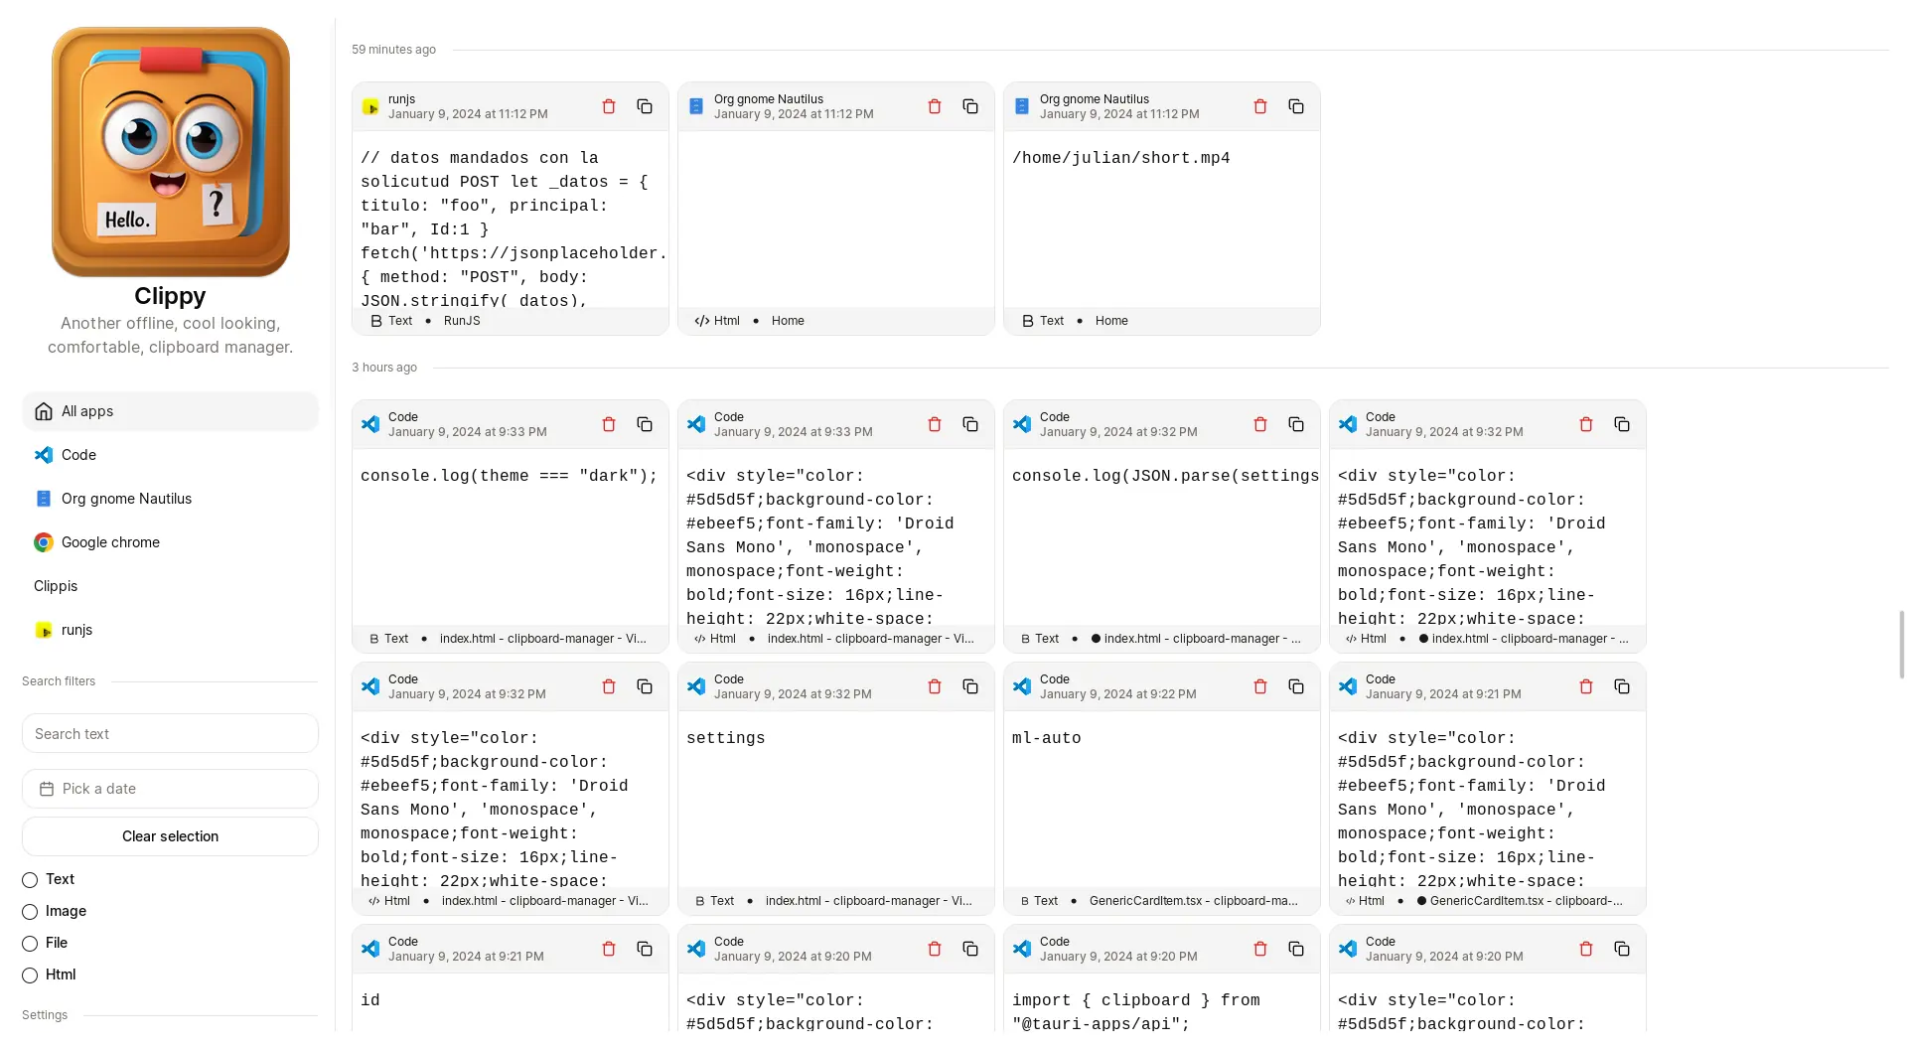Delete the runjs clip from 11:12 PM
1911x1049 pixels.
(x=609, y=106)
